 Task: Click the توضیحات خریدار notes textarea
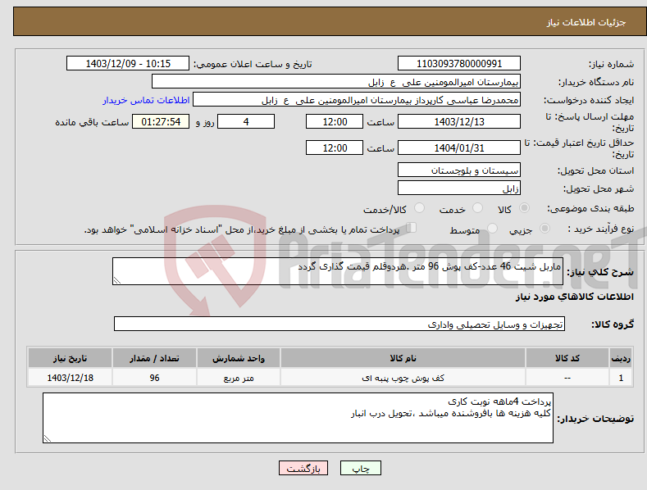point(298,418)
